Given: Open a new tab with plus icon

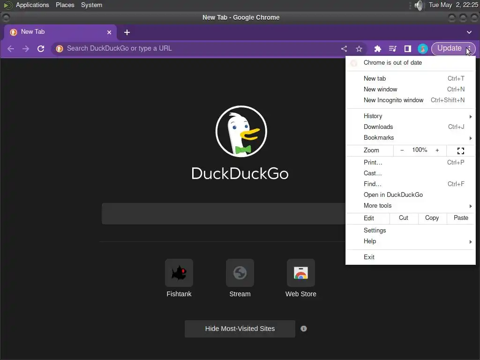Looking at the screenshot, I should pos(127,32).
